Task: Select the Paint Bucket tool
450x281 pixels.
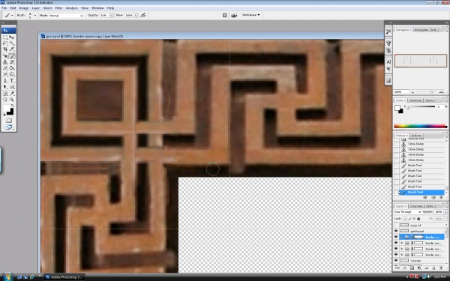Action: coord(12,68)
